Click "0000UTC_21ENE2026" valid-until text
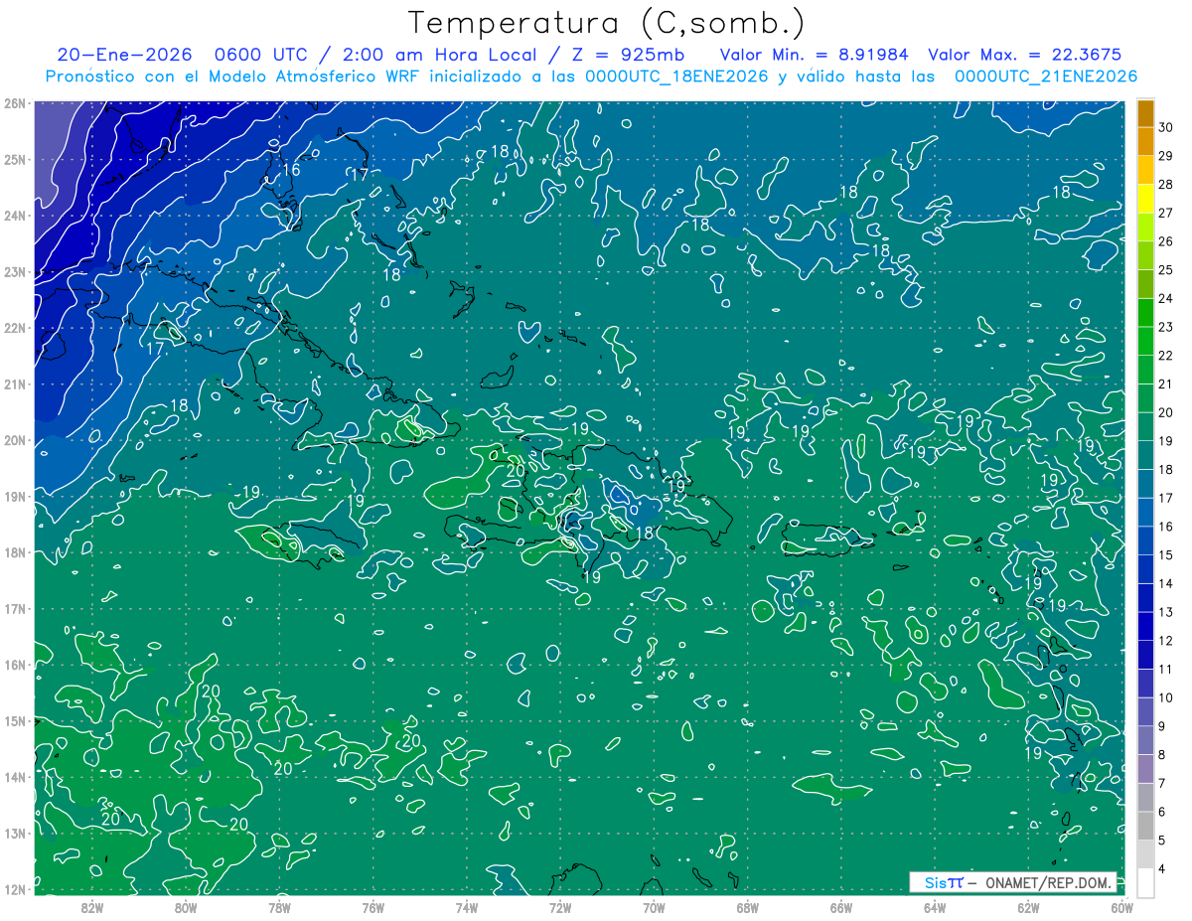 [1046, 77]
